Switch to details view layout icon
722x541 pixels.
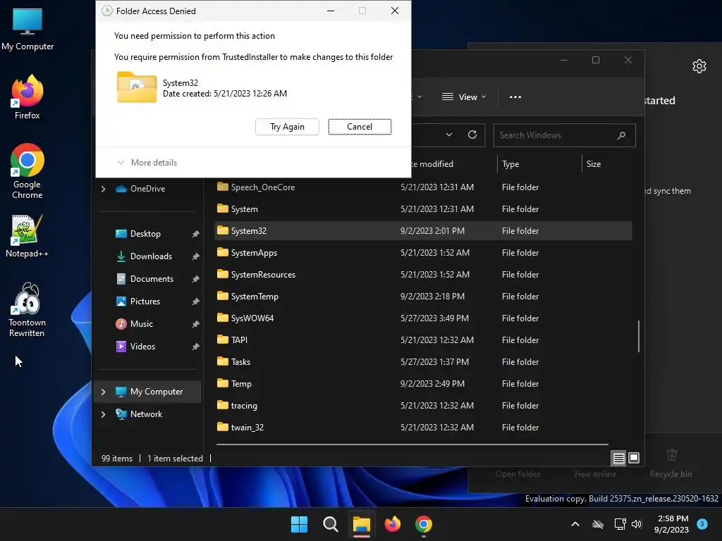(x=618, y=458)
